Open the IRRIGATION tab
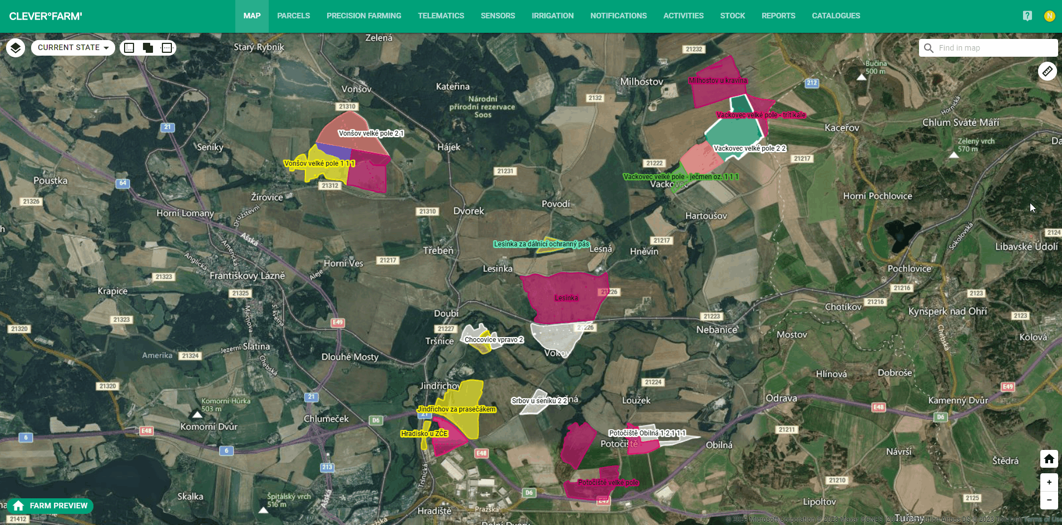 (x=552, y=16)
